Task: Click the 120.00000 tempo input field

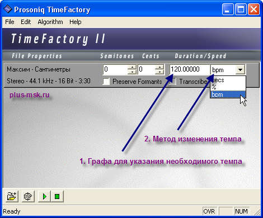Action: [190, 69]
